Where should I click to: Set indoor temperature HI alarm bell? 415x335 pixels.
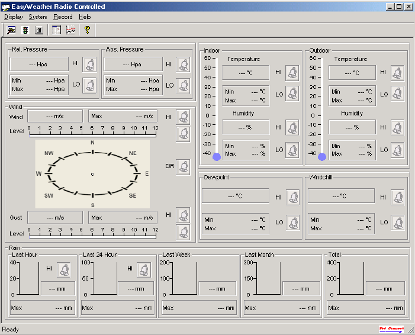coord(292,73)
